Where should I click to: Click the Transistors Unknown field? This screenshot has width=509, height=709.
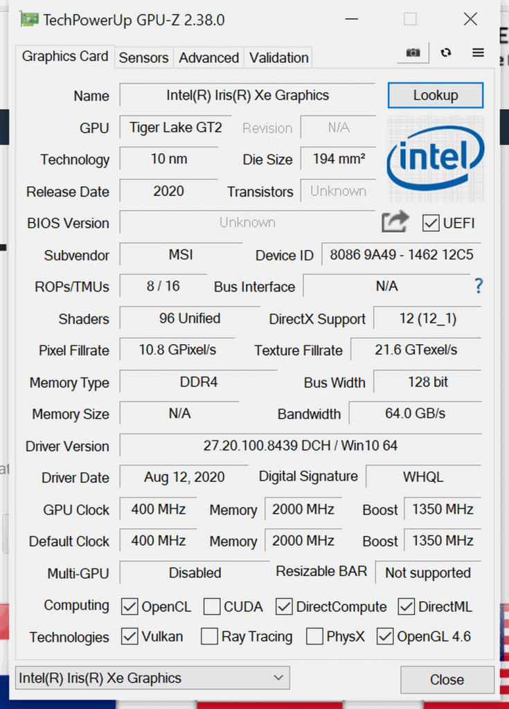point(338,191)
